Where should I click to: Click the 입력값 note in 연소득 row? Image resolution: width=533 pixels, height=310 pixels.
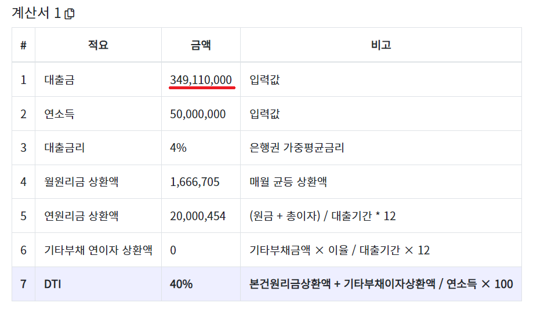tap(264, 114)
